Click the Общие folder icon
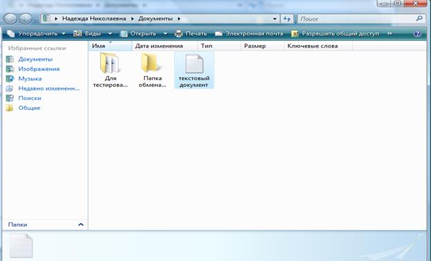 click(10, 108)
